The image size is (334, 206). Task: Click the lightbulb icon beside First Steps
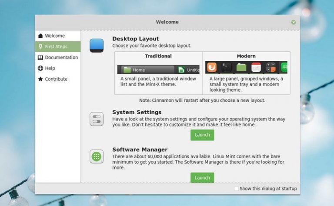tap(40, 47)
